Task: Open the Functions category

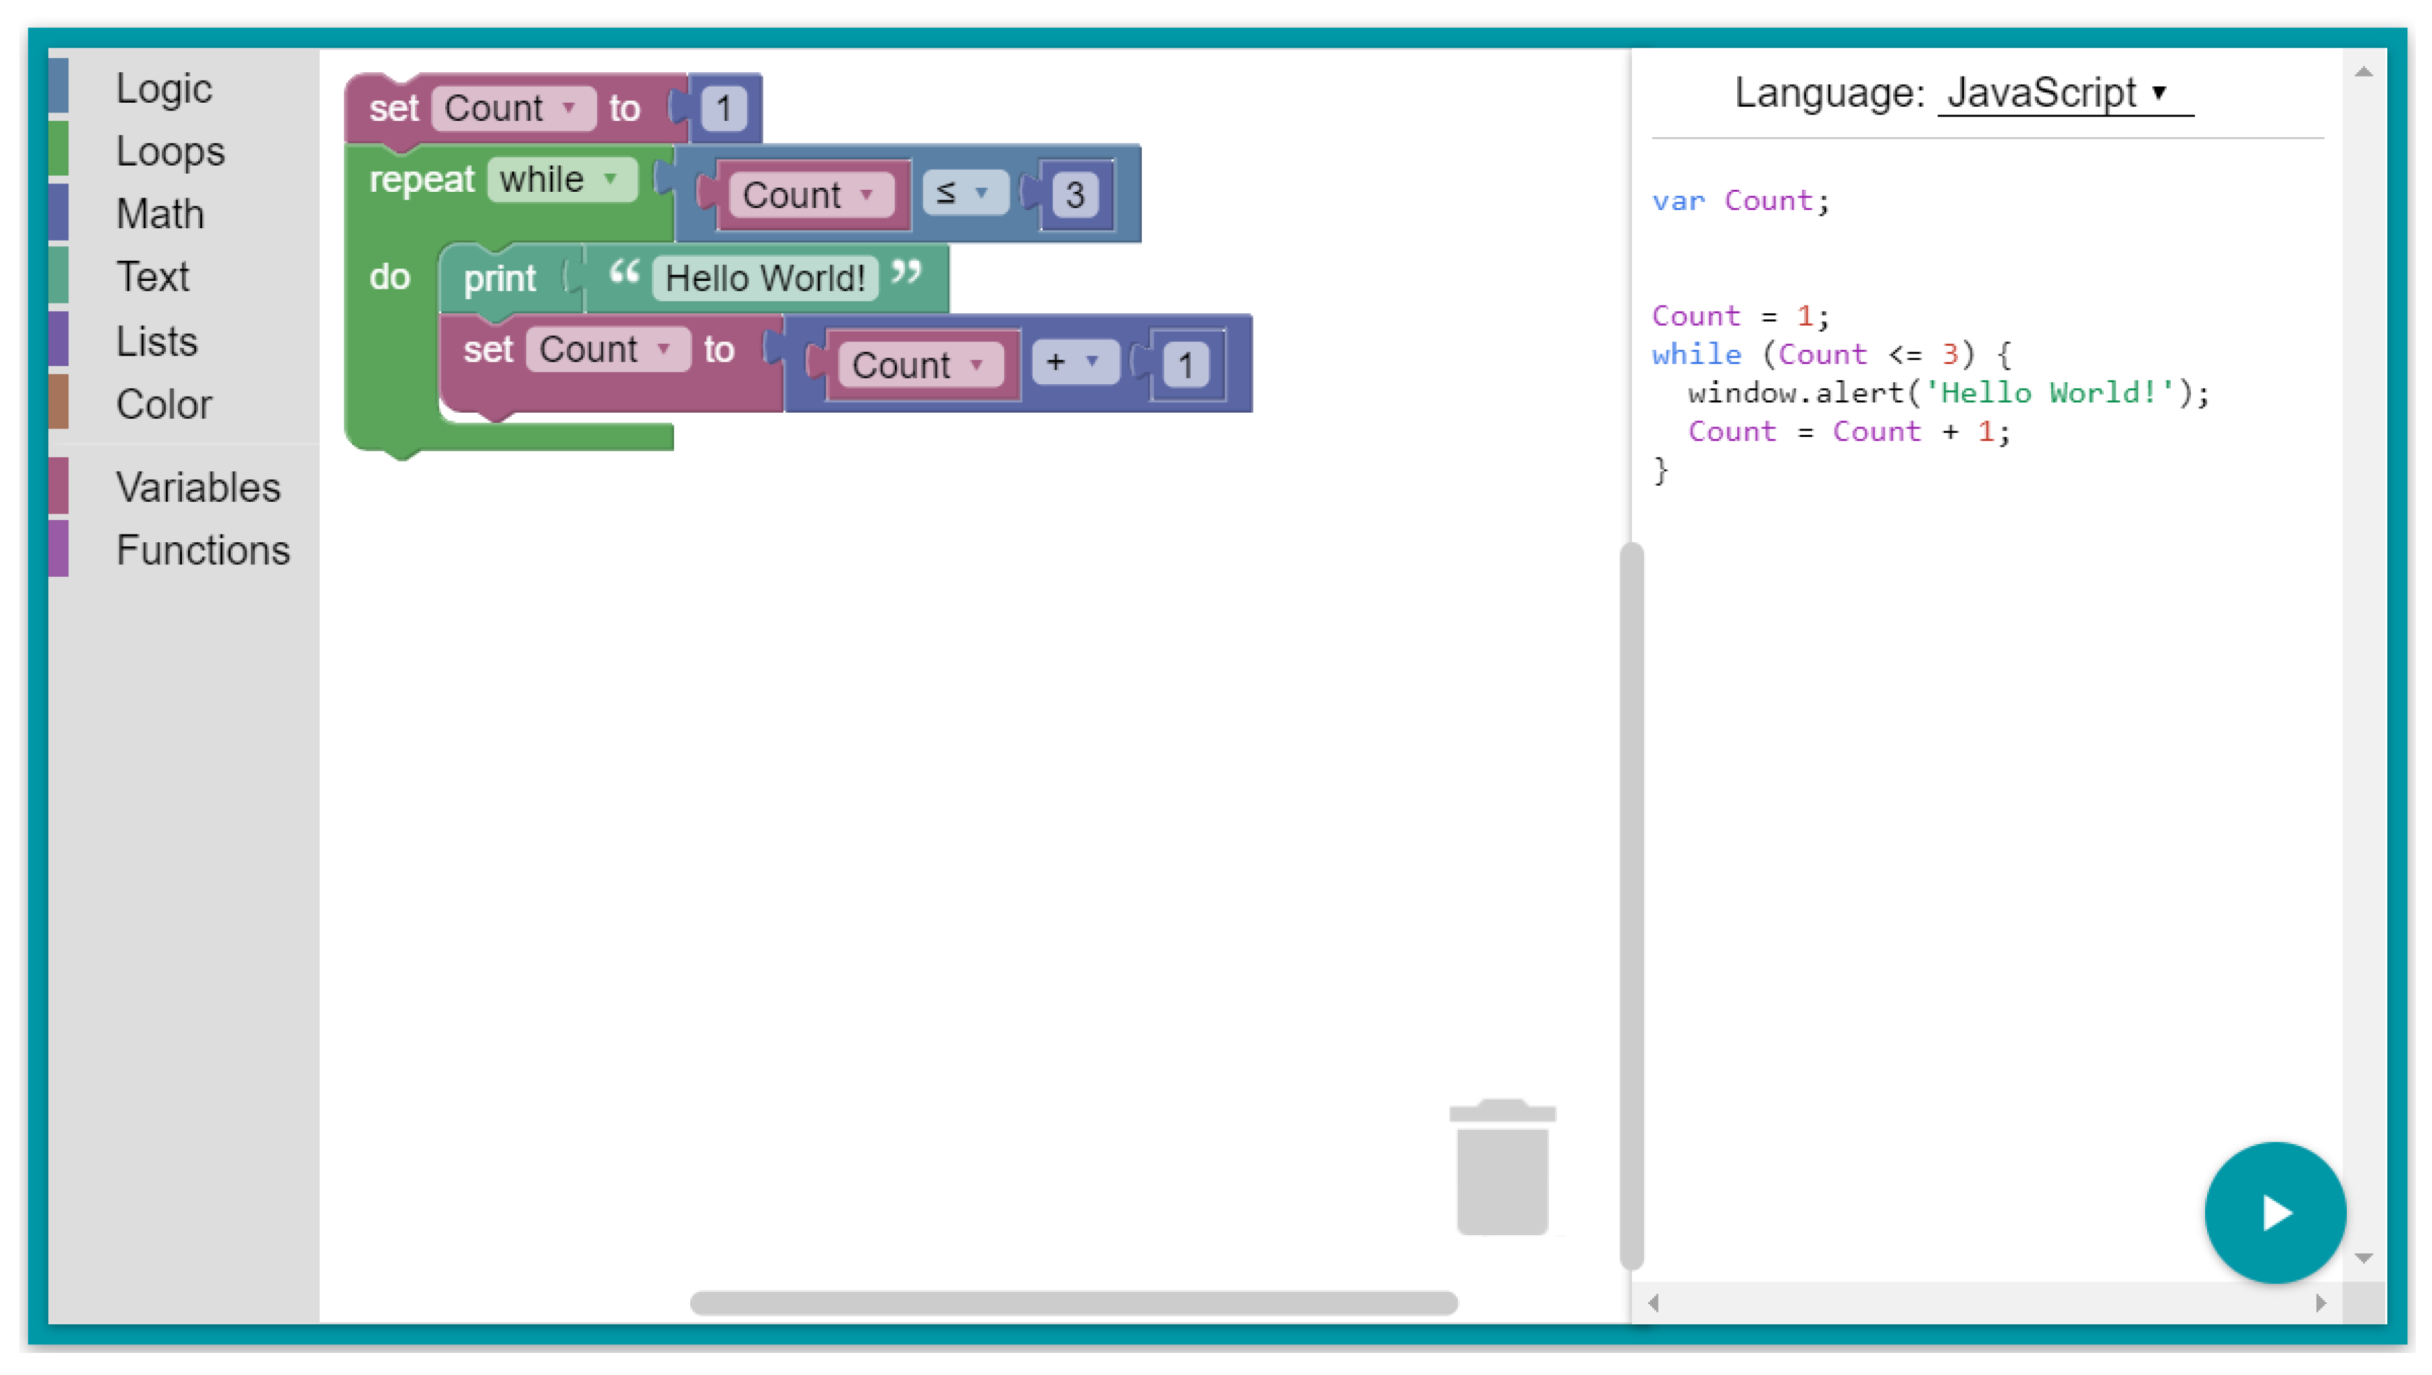Action: [x=203, y=551]
